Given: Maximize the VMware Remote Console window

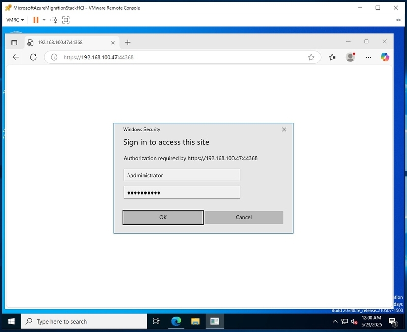Looking at the screenshot, I should coord(378,8).
